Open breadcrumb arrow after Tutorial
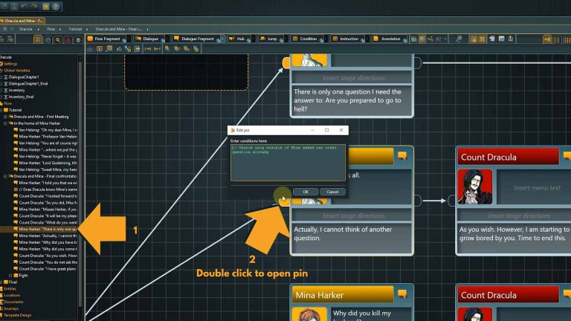The image size is (571, 321). [x=87, y=29]
